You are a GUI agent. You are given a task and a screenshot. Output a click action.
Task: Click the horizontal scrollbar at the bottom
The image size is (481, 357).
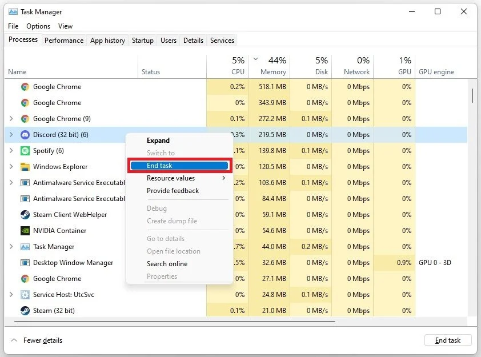tap(175, 322)
